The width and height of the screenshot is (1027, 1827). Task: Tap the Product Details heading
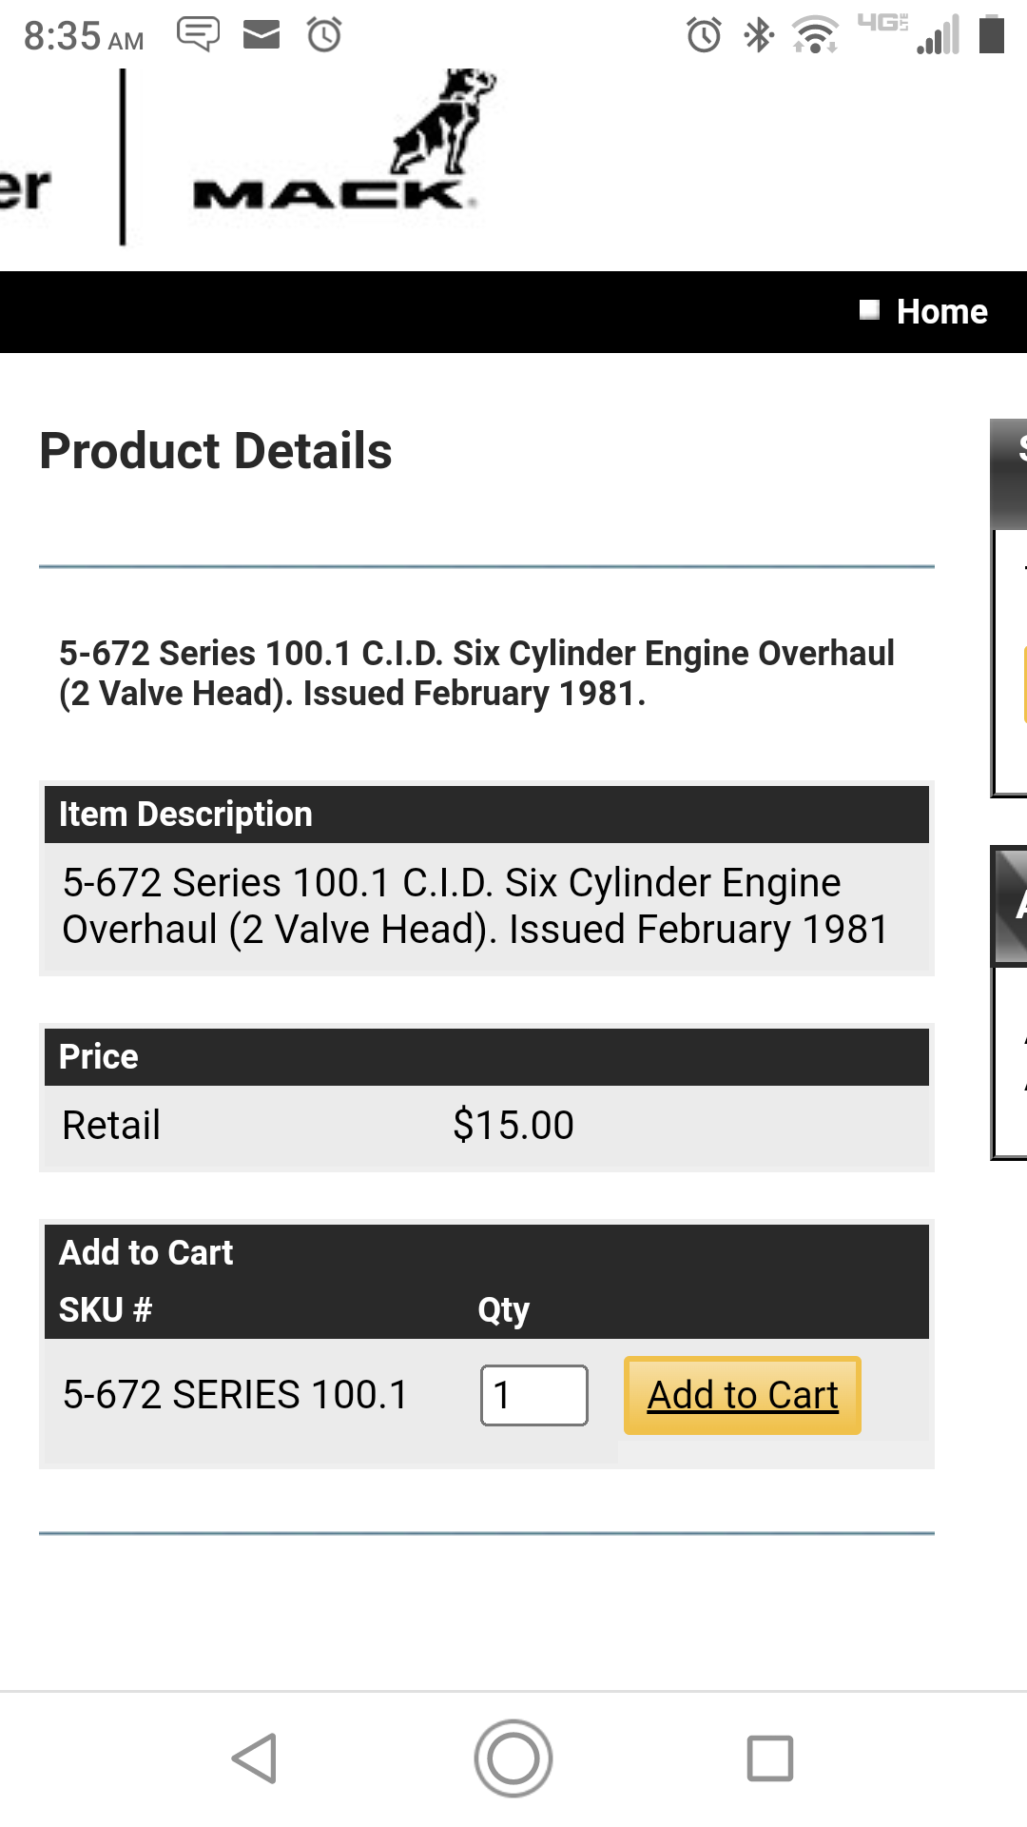(x=216, y=450)
